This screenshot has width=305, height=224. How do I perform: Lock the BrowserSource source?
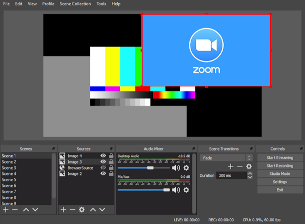[111, 168]
